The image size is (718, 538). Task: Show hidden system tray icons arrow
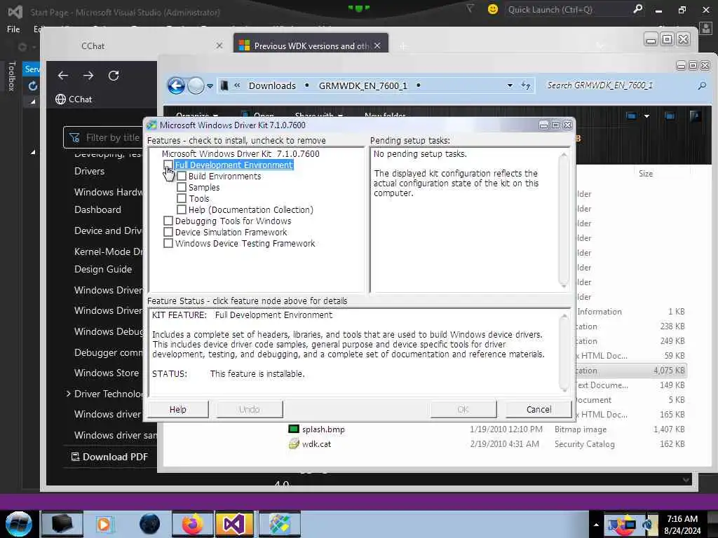click(596, 525)
